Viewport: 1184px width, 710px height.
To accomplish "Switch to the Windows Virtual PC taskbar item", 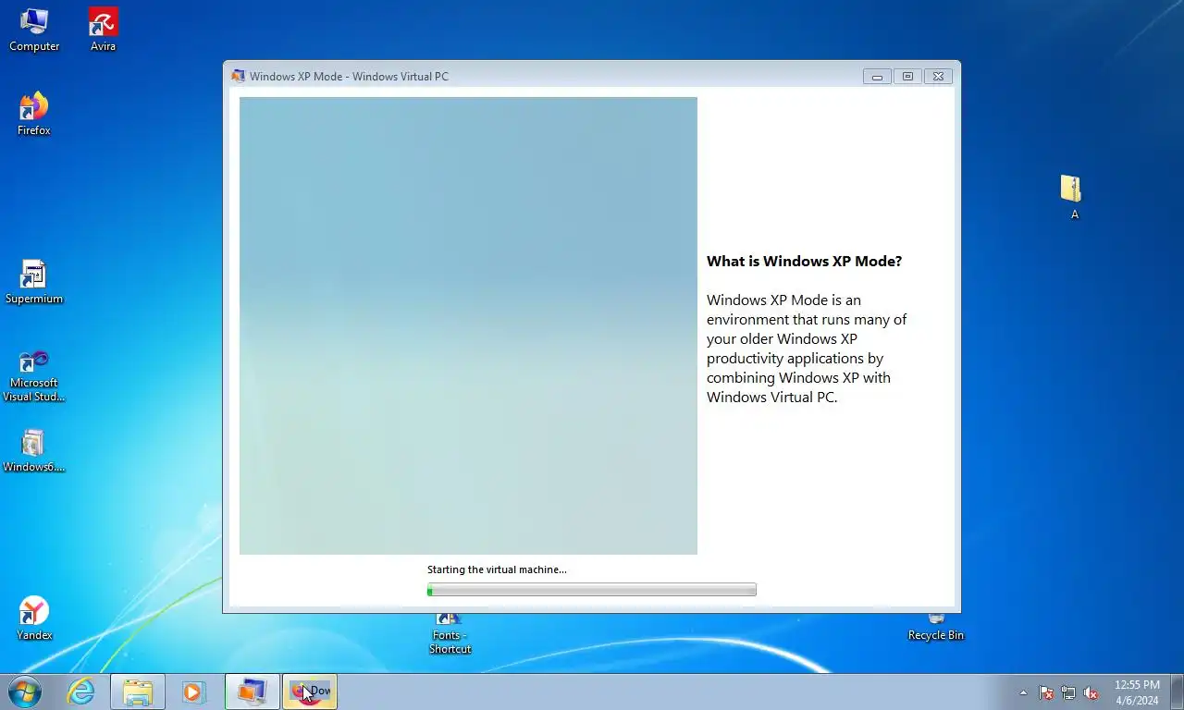I will pos(252,692).
